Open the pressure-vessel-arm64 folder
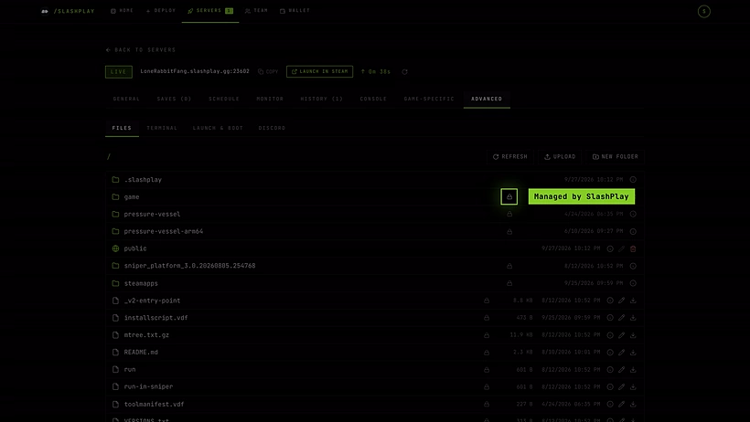 [163, 231]
